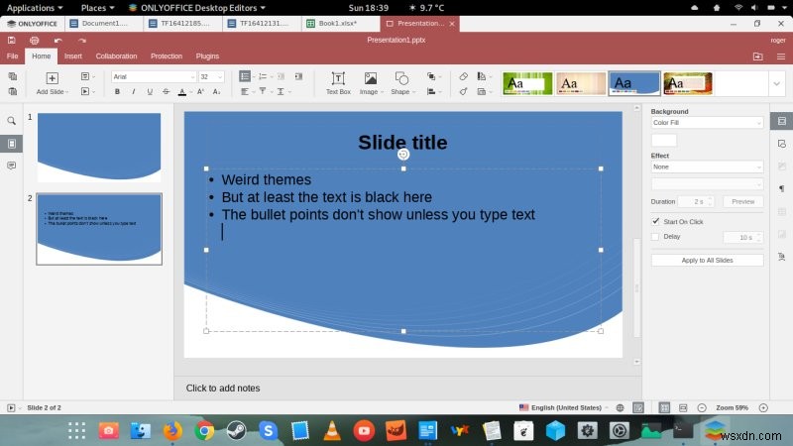
Task: Open Comments panel in left sidebar
Action: coord(11,166)
